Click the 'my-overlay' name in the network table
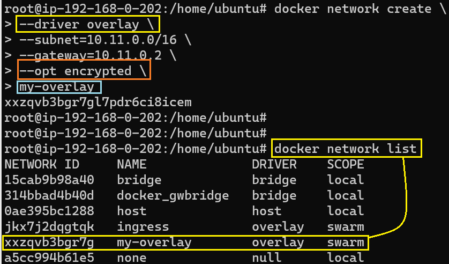The image size is (449, 264). click(154, 243)
